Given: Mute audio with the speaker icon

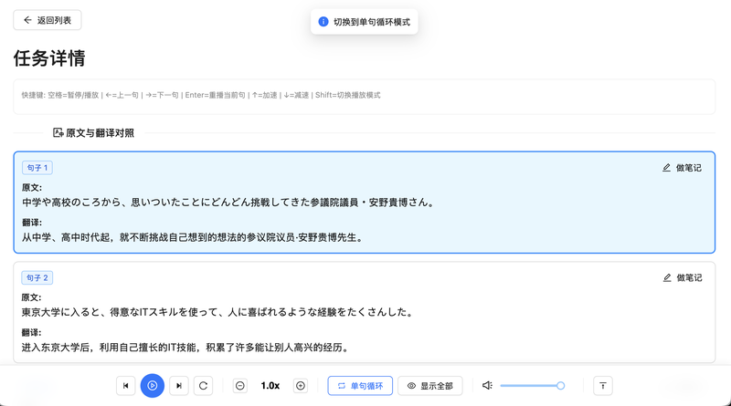Looking at the screenshot, I should (x=489, y=386).
